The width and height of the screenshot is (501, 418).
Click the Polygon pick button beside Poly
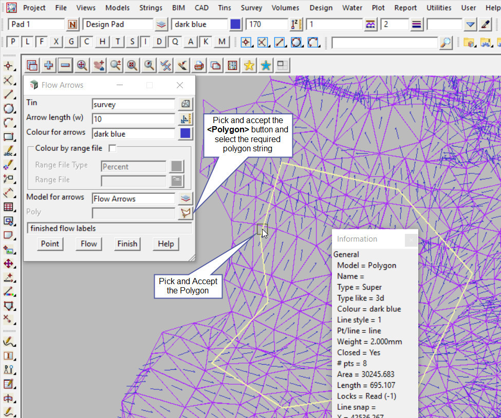(x=185, y=213)
